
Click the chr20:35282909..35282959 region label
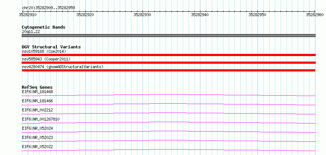[x=48, y=8]
